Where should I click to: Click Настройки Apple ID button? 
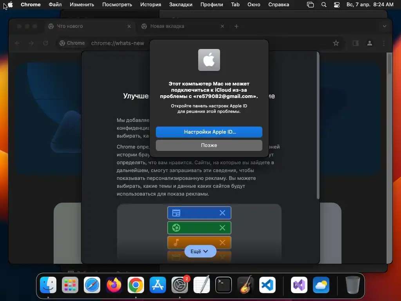click(x=209, y=132)
